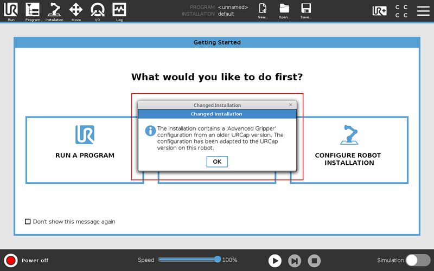Open the Run tab icon

[x=11, y=11]
